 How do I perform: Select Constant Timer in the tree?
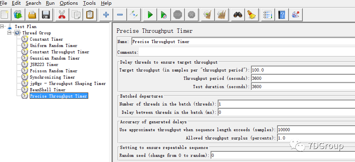(x=46, y=39)
